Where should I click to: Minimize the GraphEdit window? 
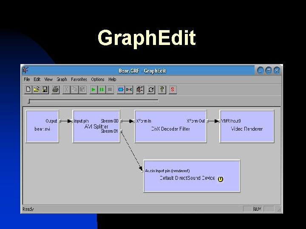click(x=261, y=70)
